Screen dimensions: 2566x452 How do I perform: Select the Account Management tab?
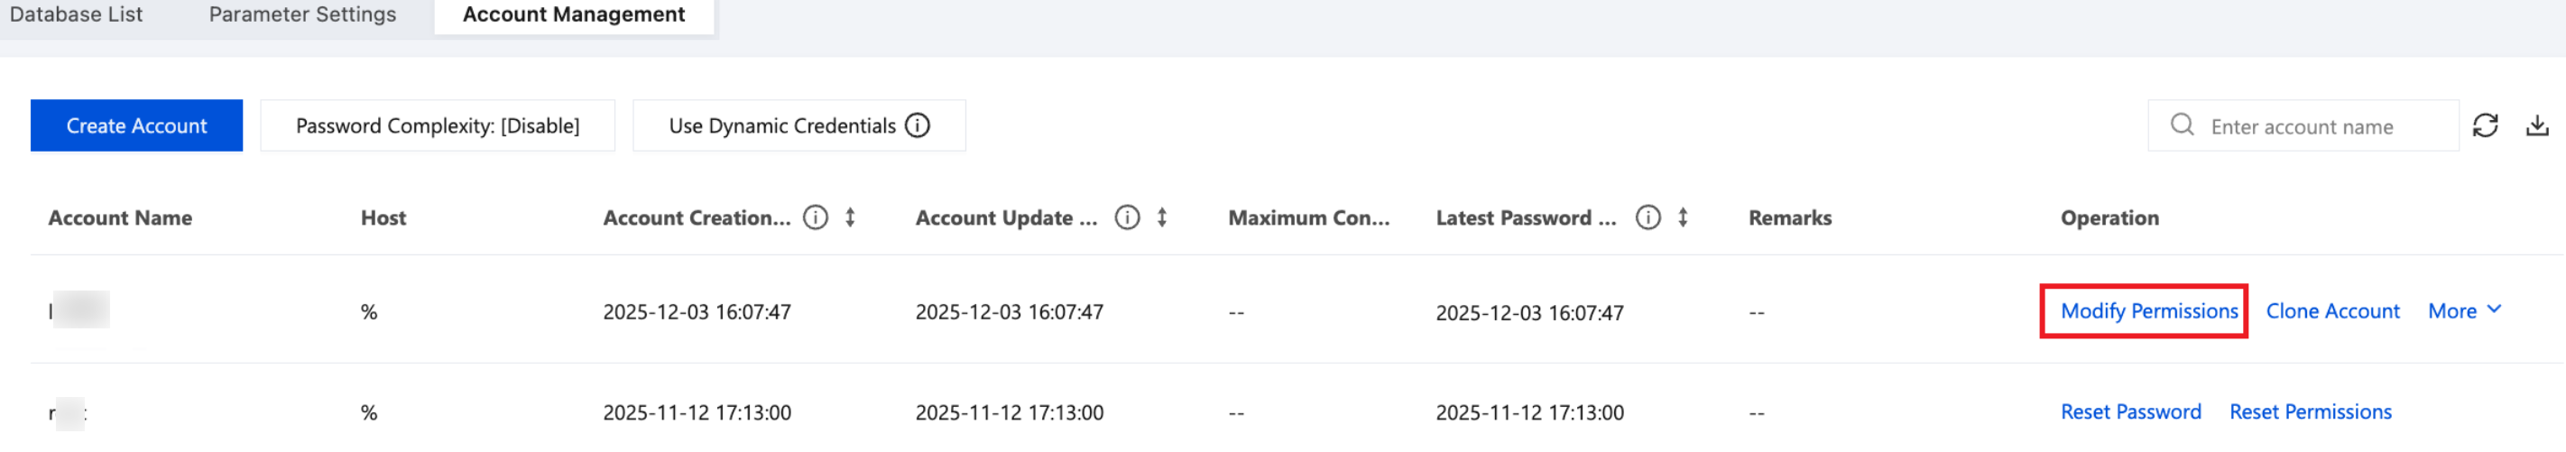[x=574, y=15]
